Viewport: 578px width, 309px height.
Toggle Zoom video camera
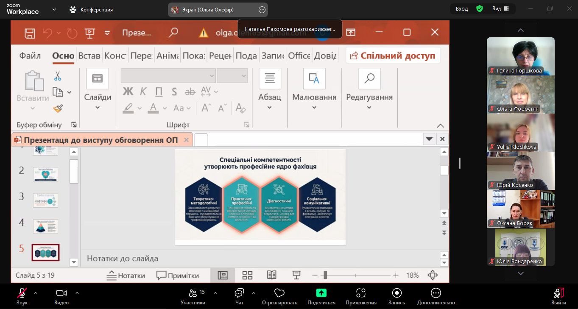click(x=61, y=296)
